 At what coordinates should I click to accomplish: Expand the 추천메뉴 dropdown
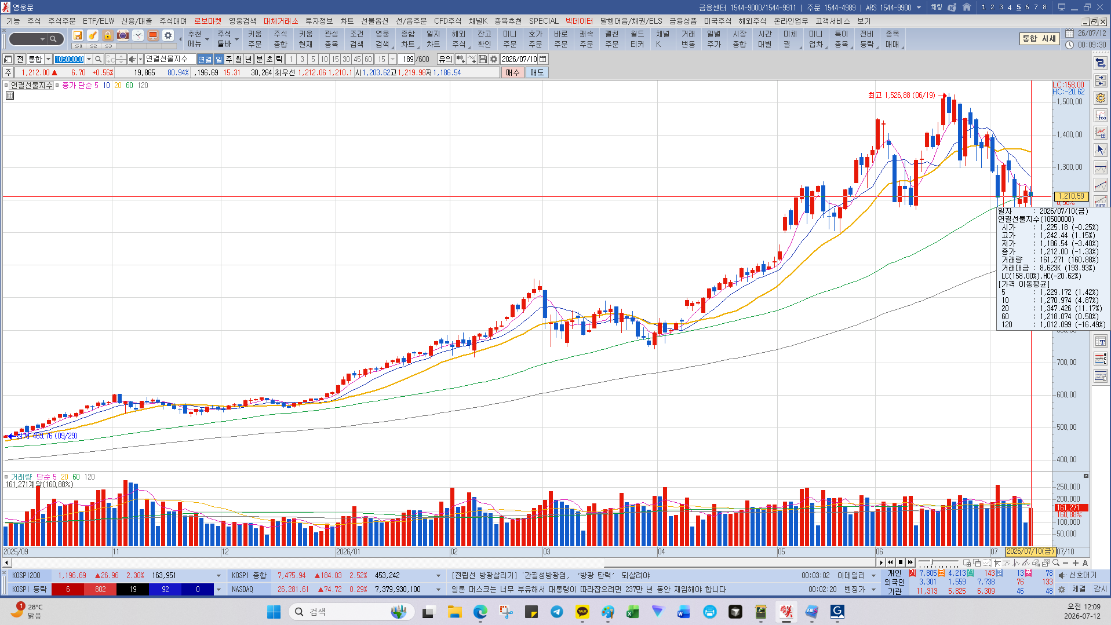click(x=207, y=41)
